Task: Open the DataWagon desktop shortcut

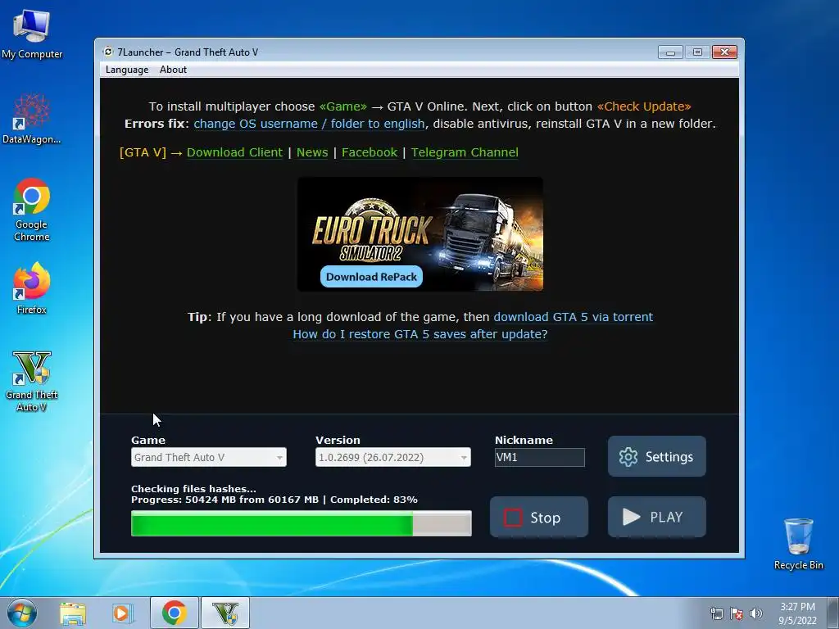Action: [x=32, y=119]
